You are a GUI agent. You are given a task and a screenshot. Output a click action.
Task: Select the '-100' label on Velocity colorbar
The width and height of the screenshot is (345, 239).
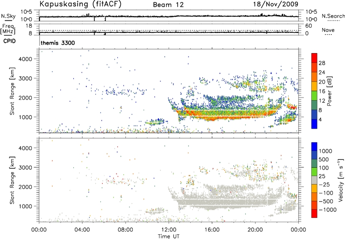(x=326, y=193)
